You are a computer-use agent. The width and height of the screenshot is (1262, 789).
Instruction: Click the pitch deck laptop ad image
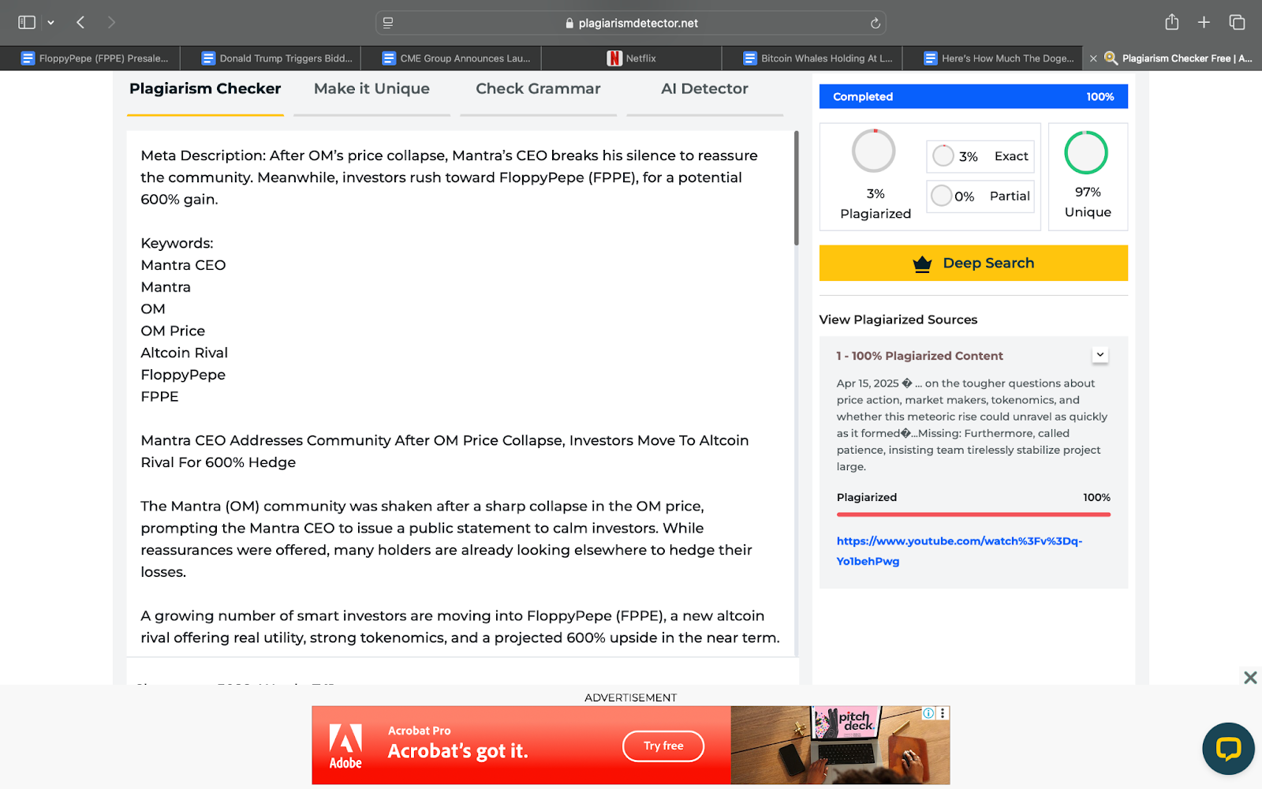pyautogui.click(x=840, y=746)
